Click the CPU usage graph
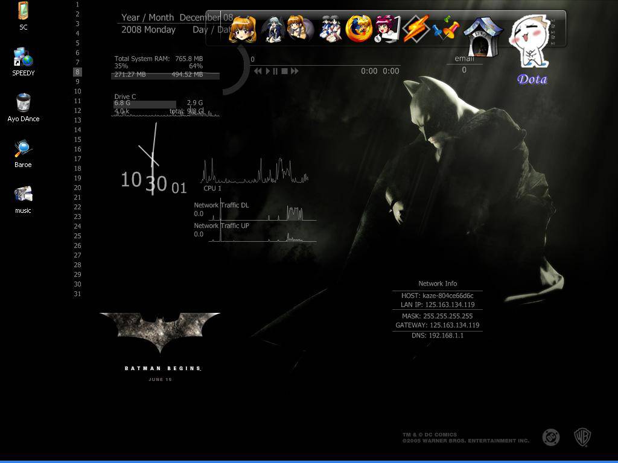 pos(255,170)
